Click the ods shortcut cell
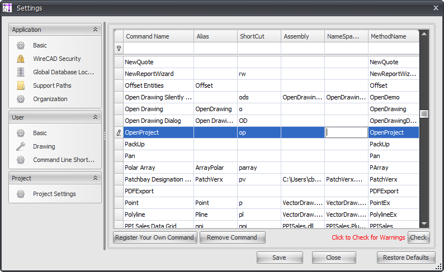The image size is (444, 272). 259,97
